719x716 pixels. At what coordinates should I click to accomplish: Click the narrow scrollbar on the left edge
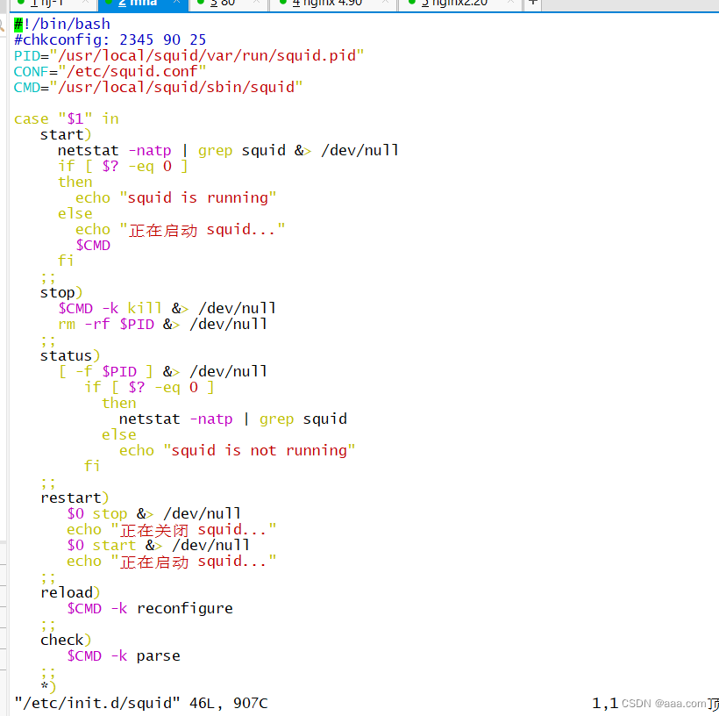pyautogui.click(x=3, y=351)
